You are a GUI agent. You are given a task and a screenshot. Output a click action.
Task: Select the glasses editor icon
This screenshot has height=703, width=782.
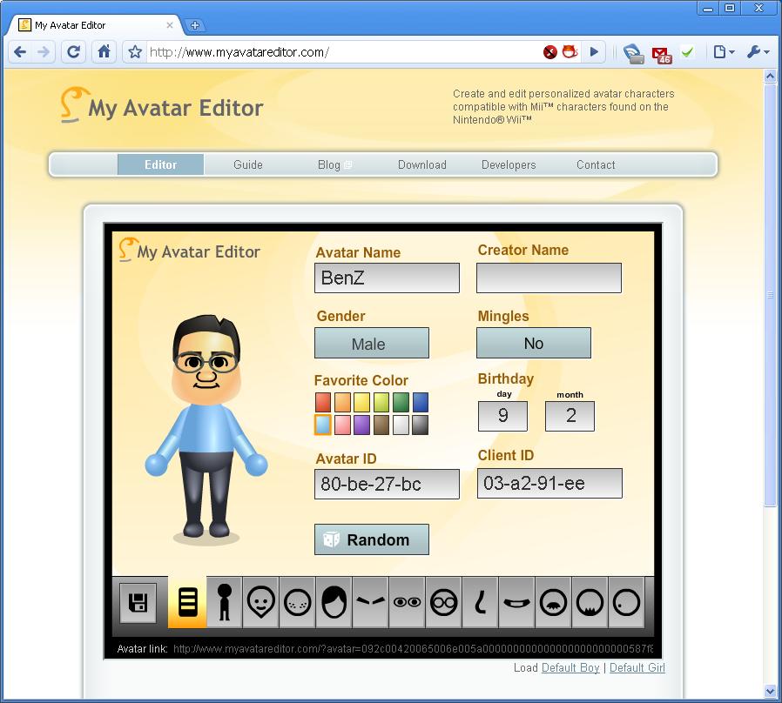coord(443,603)
